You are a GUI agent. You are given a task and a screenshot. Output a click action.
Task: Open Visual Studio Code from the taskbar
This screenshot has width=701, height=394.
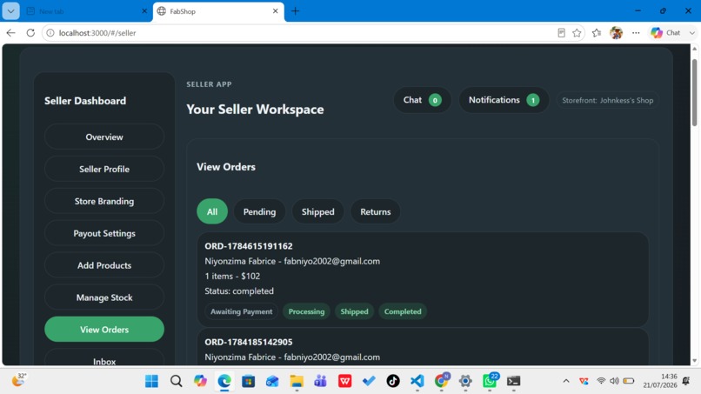point(417,381)
